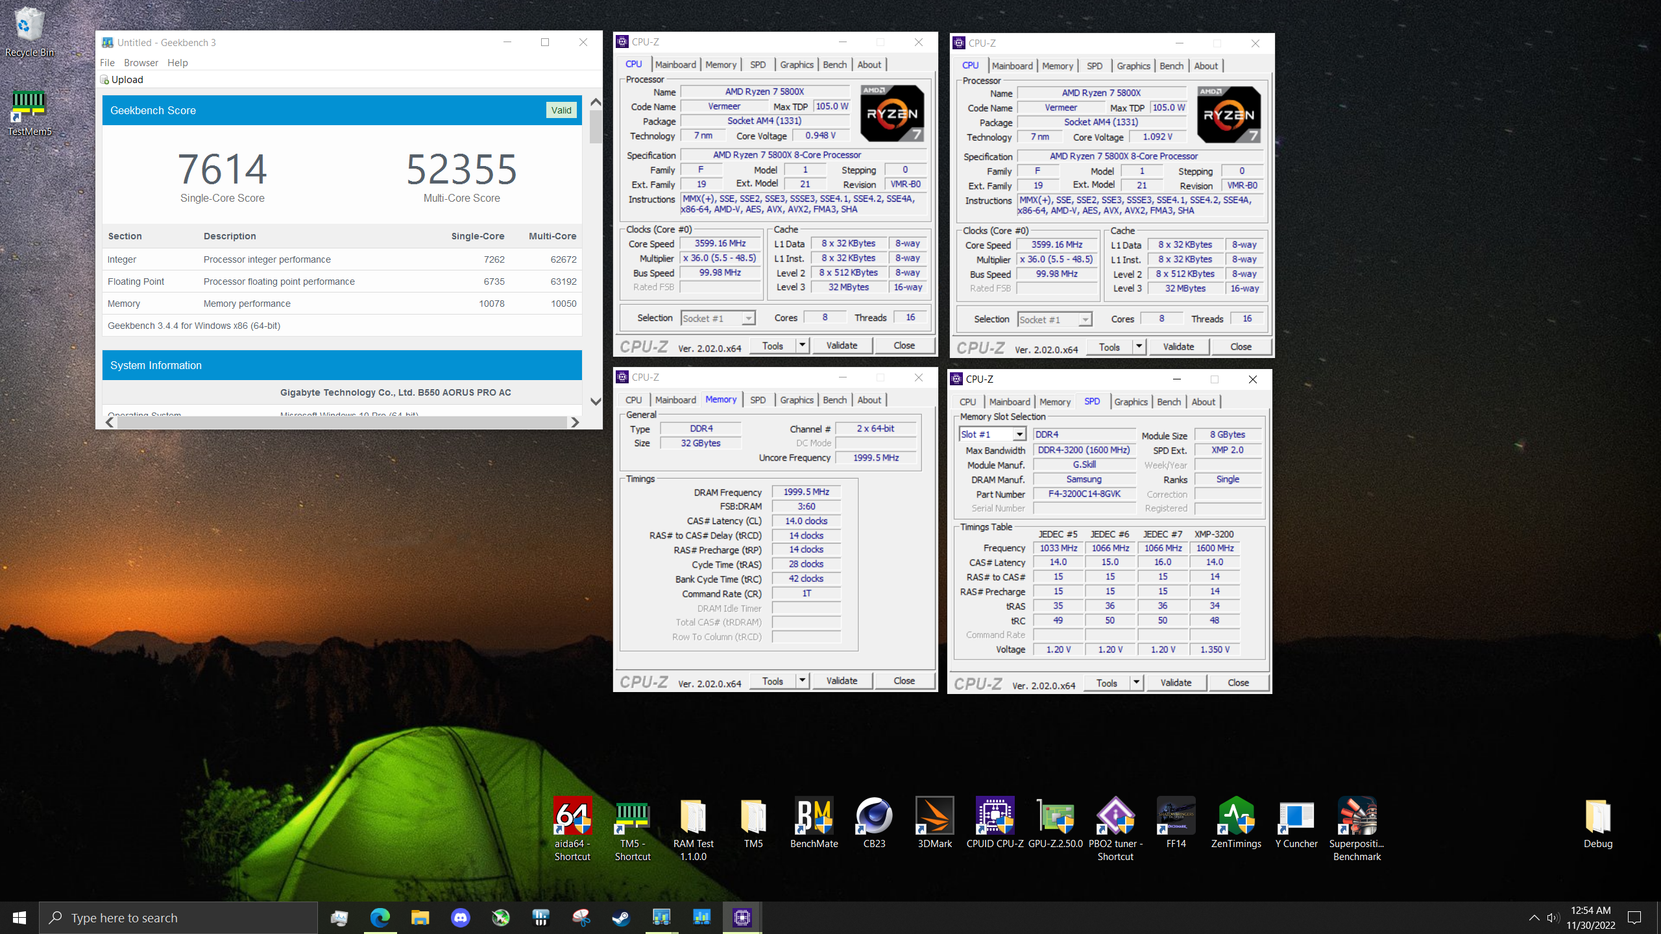
Task: Open the TM5 Shortcut desktop icon
Action: [633, 828]
